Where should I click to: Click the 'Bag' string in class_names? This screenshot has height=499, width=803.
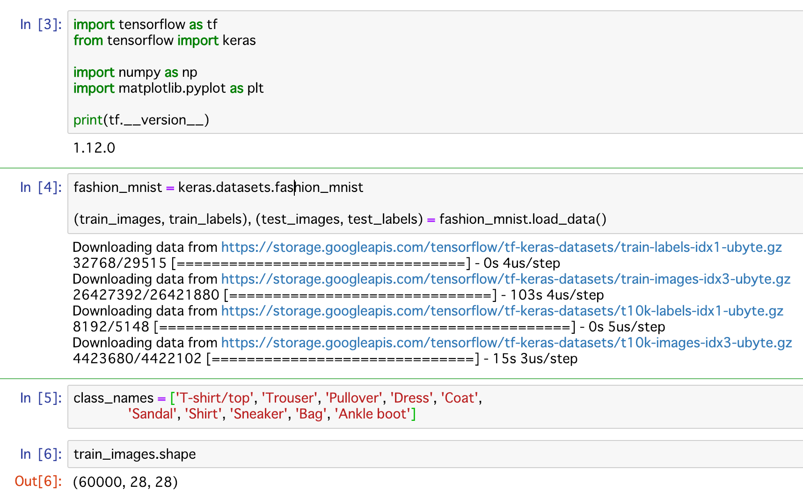pos(311,414)
